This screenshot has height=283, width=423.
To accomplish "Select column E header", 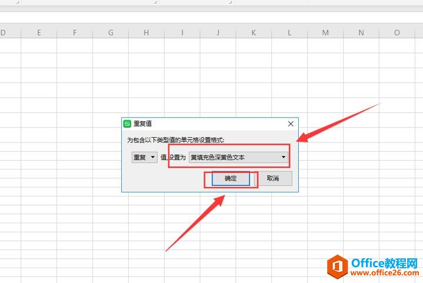I will (x=39, y=32).
